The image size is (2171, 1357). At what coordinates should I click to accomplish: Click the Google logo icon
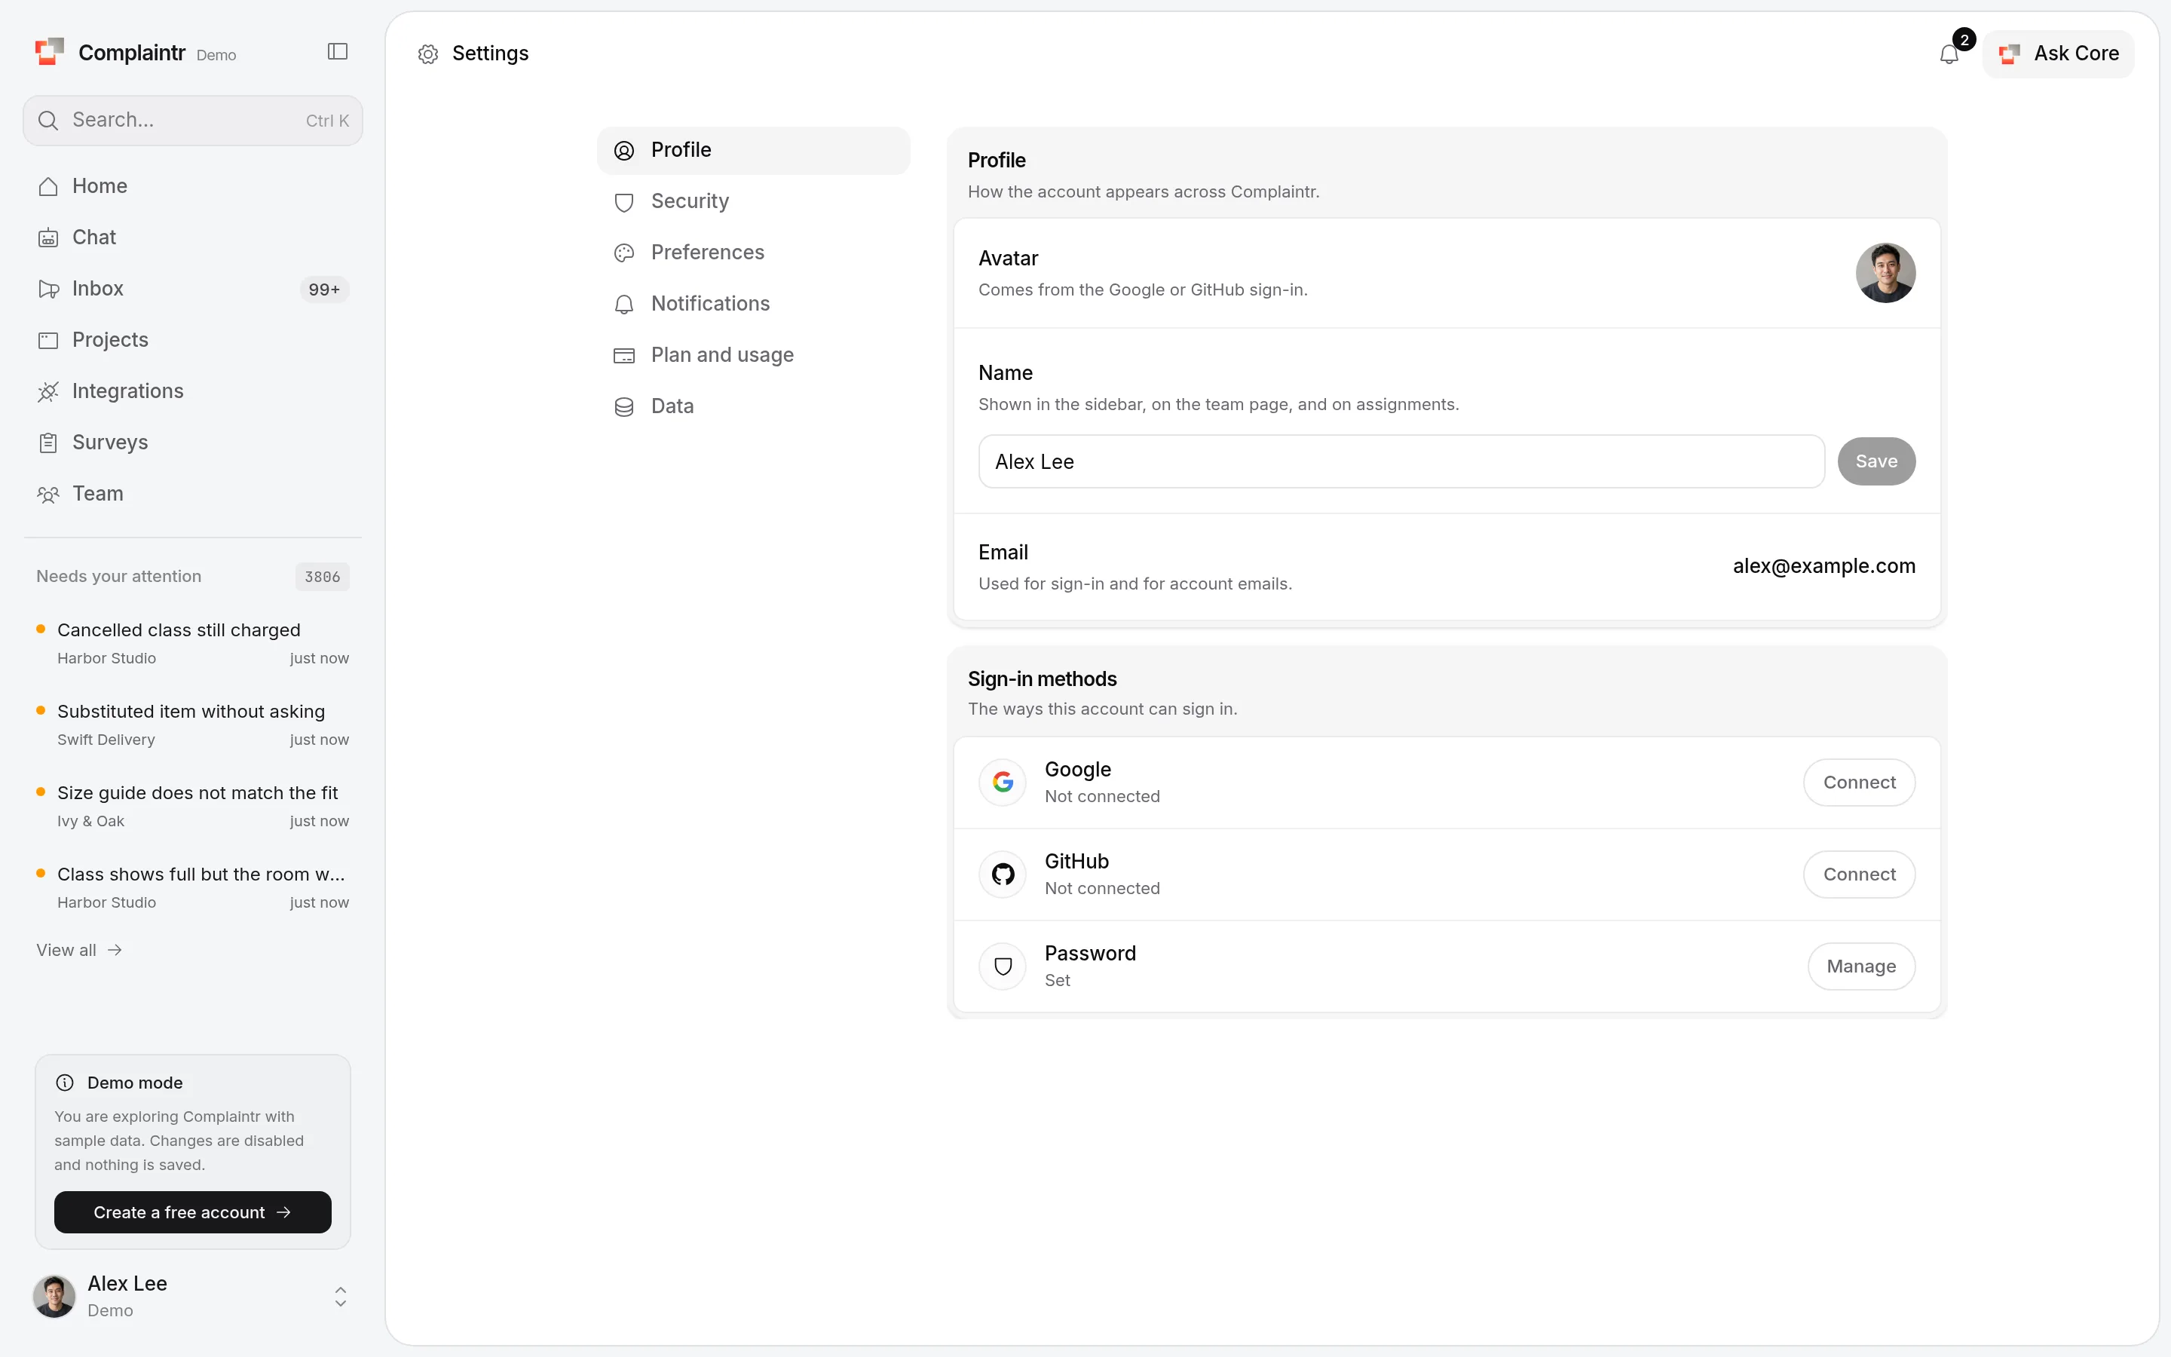tap(1003, 783)
